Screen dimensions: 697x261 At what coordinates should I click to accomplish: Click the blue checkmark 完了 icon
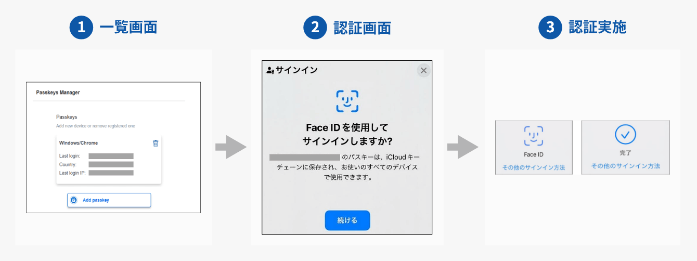pyautogui.click(x=626, y=135)
